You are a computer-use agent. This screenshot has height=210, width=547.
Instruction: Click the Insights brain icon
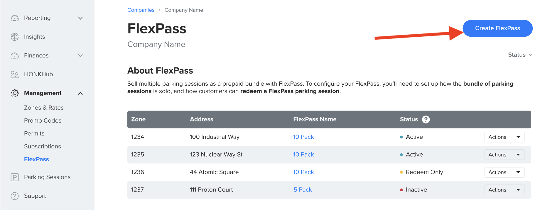(15, 37)
